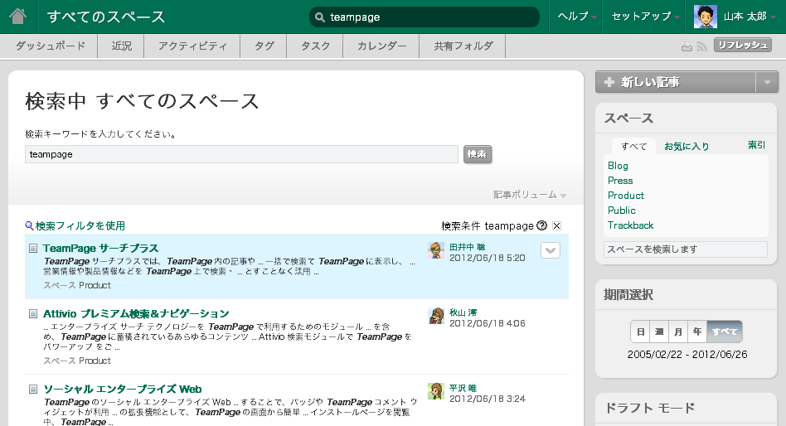Open author link 平沢 唯
The width and height of the screenshot is (786, 426).
(x=463, y=389)
